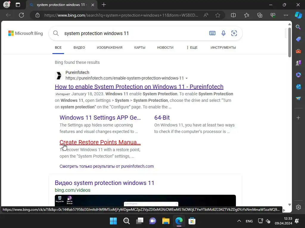Open the sidebar Games chess icon

(298, 63)
